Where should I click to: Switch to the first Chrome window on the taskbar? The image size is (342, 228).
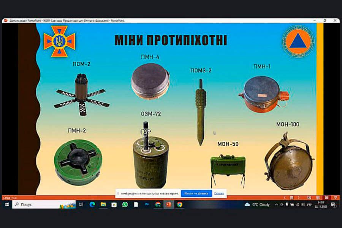(x=158, y=204)
